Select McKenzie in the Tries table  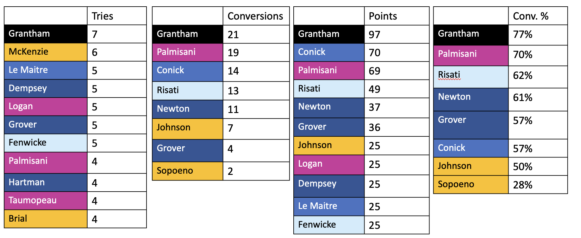[x=46, y=52]
